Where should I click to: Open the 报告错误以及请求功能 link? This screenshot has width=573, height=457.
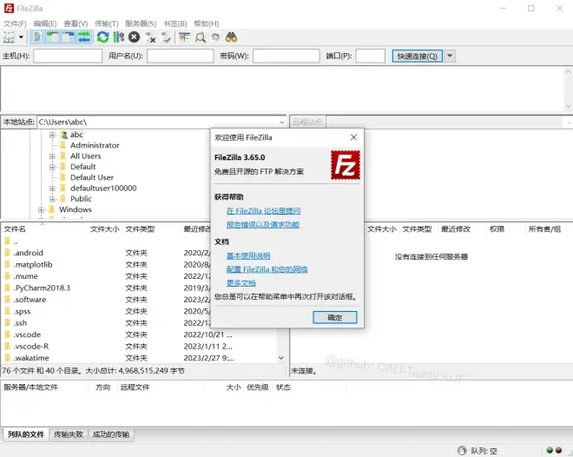(x=263, y=224)
